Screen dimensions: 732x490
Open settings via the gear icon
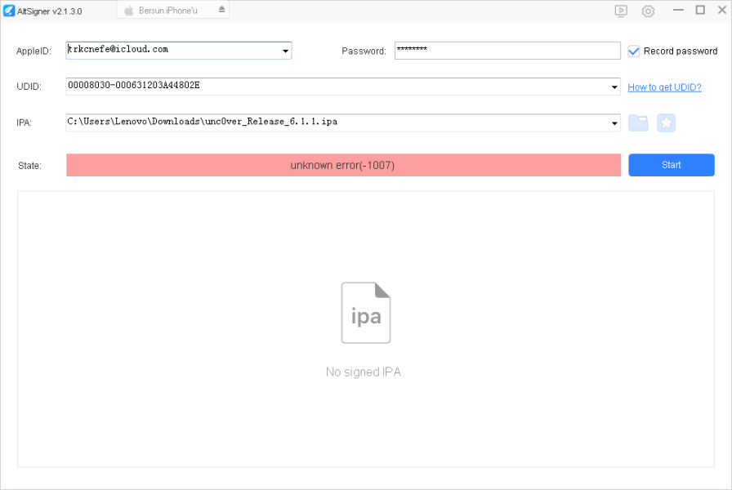(648, 11)
